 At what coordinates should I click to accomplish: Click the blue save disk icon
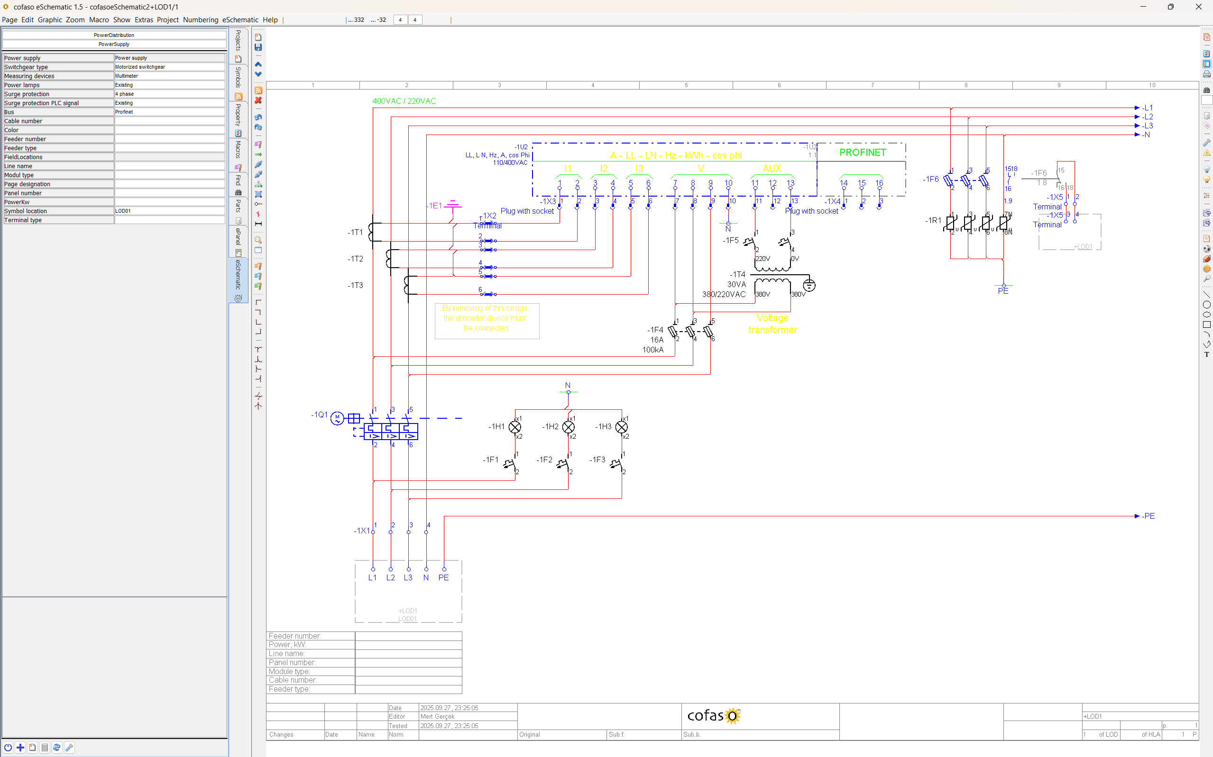258,47
